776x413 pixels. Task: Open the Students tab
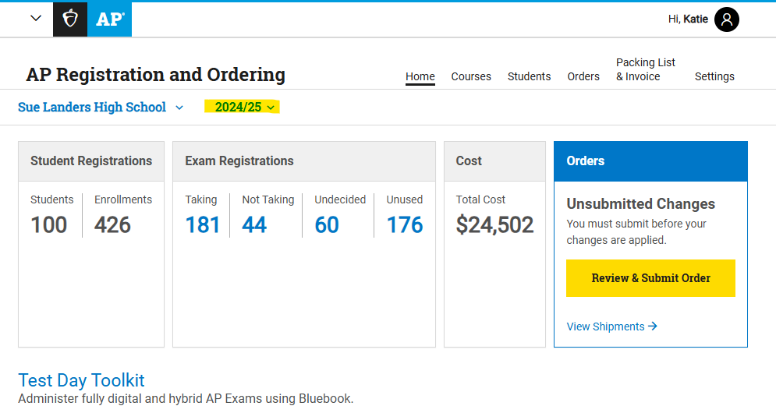pyautogui.click(x=529, y=76)
